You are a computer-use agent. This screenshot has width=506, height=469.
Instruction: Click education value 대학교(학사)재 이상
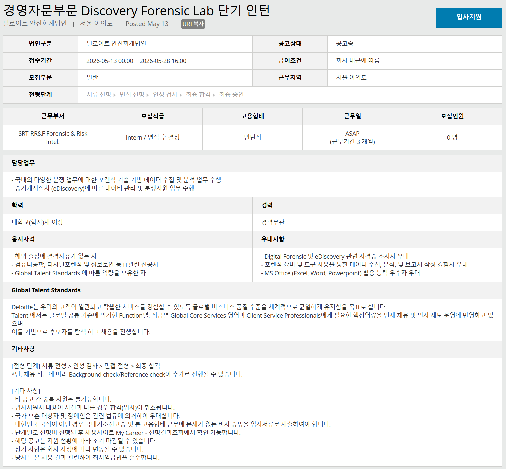[x=37, y=222]
